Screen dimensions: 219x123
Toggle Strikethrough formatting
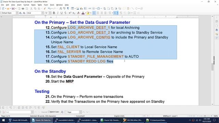coord(65,13)
